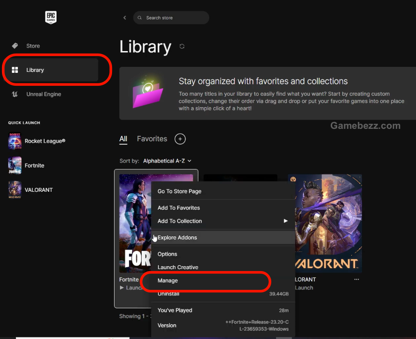Select the Store tag icon

15,46
